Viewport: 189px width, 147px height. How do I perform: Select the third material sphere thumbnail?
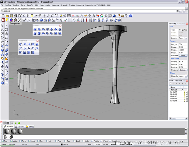(20, 131)
